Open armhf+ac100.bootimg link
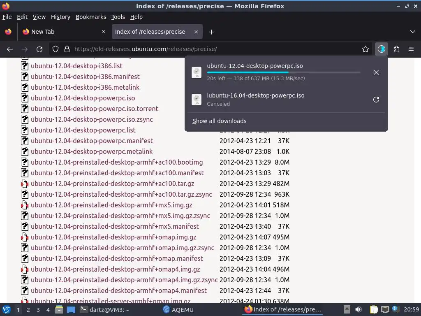Image resolution: width=421 pixels, height=316 pixels. (x=117, y=162)
